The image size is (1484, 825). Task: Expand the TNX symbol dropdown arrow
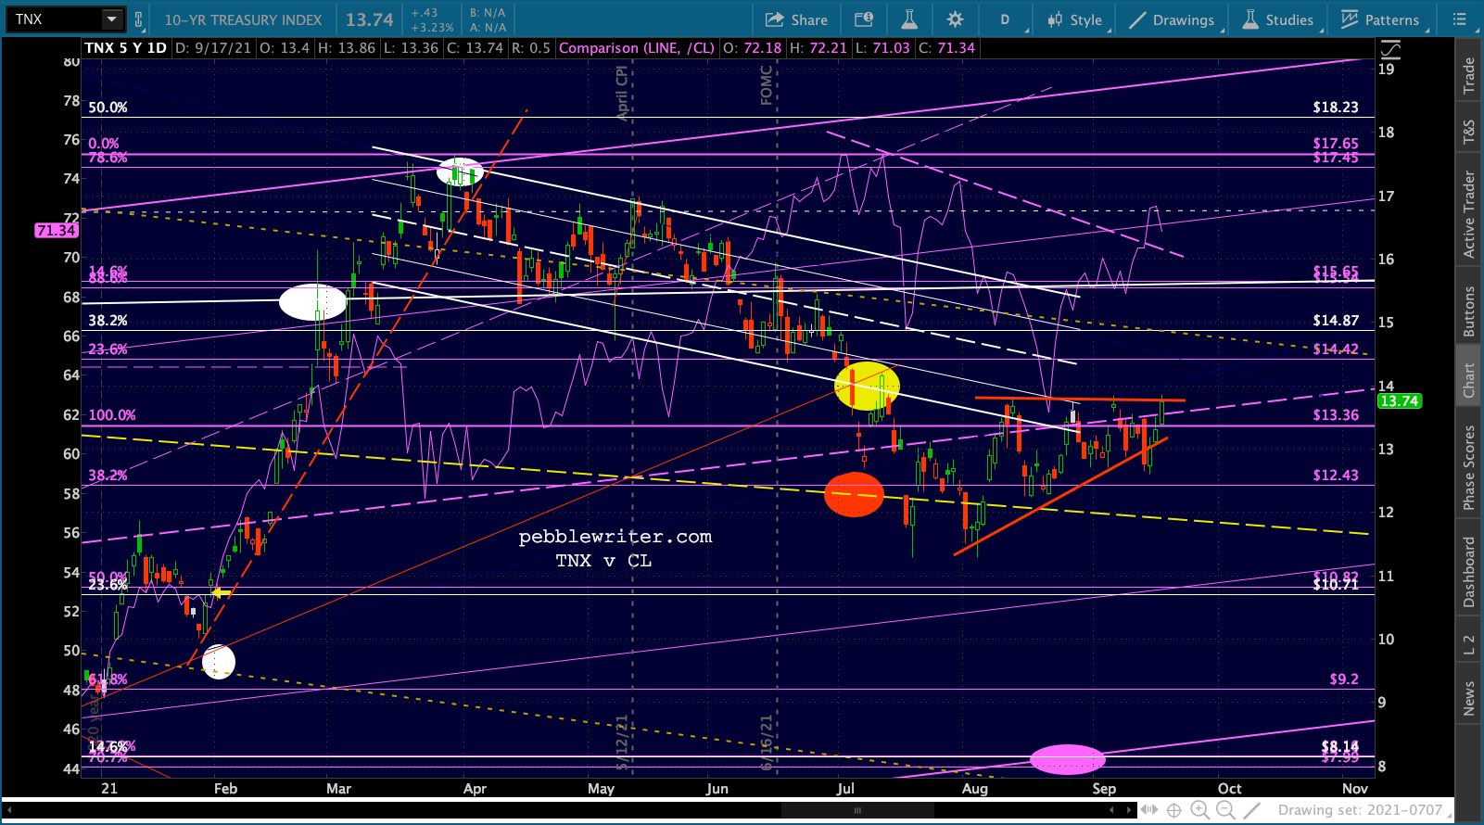111,19
